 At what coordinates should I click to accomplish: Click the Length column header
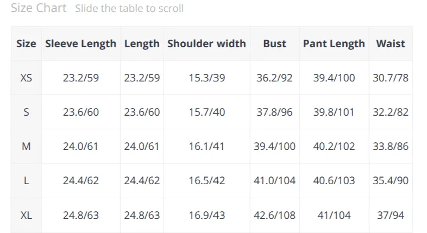click(142, 43)
